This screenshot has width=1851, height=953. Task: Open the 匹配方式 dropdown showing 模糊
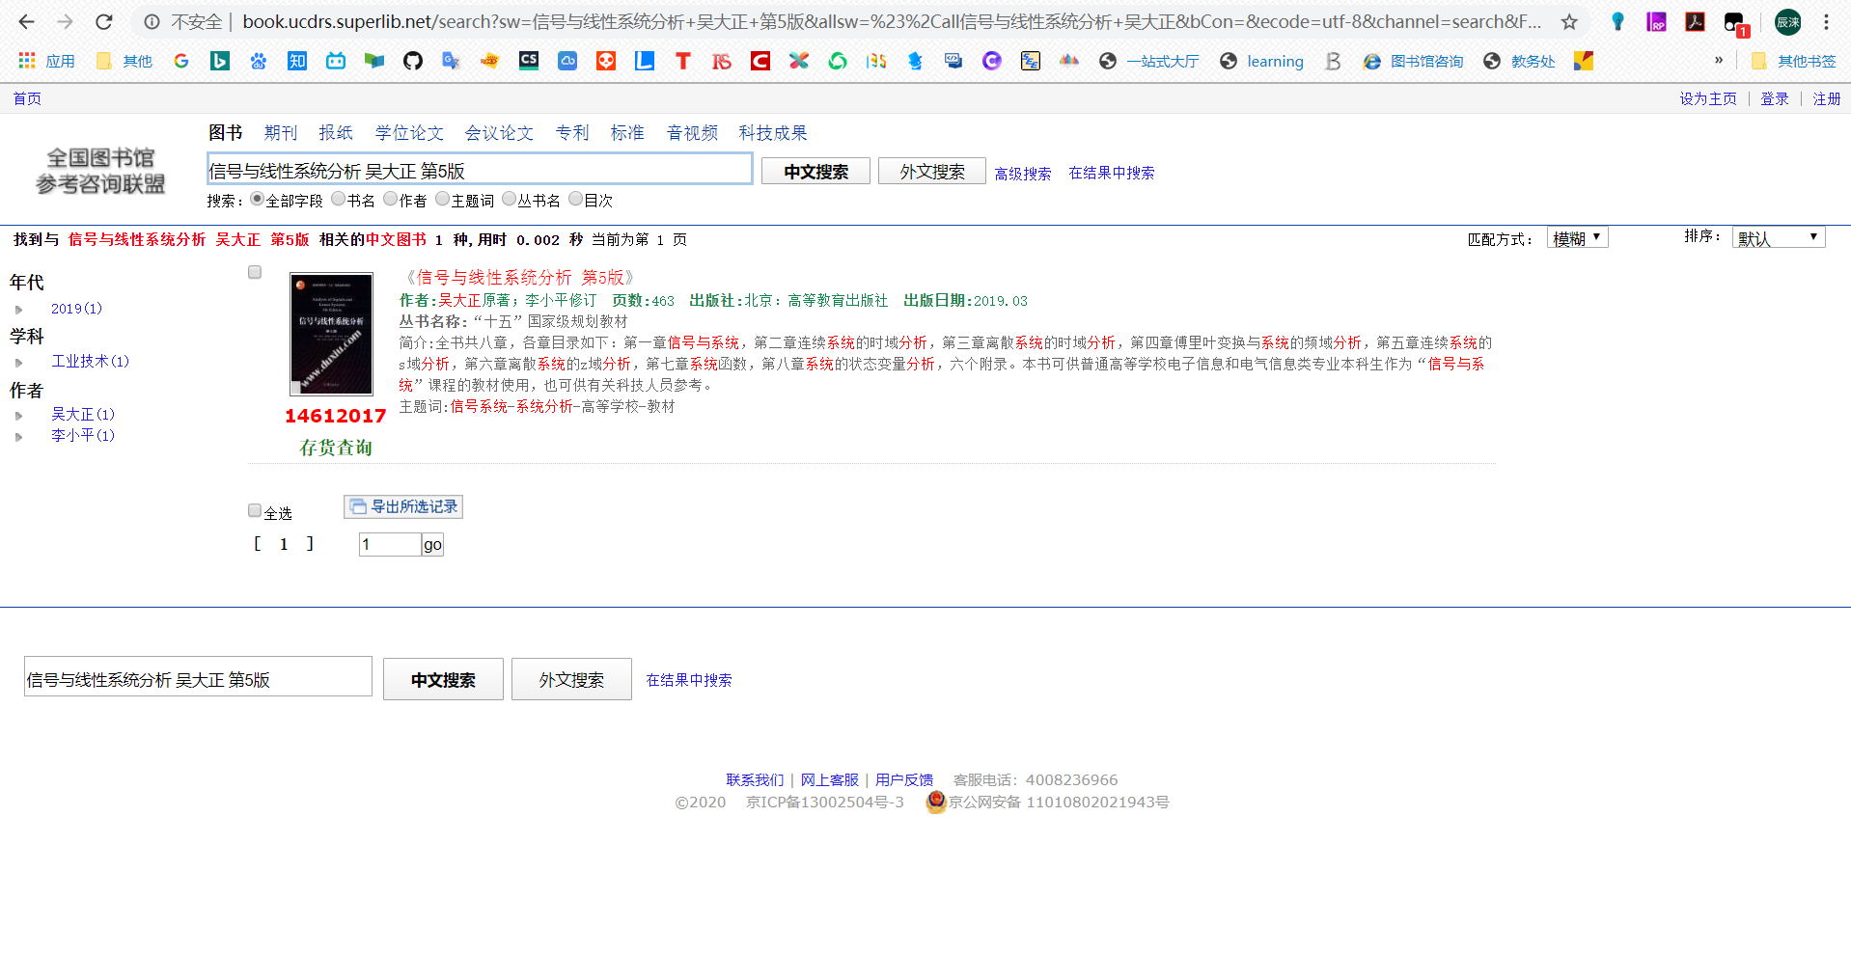coord(1577,237)
